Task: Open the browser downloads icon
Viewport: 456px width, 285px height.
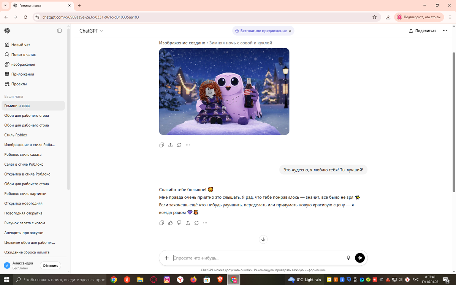Action: point(388,17)
